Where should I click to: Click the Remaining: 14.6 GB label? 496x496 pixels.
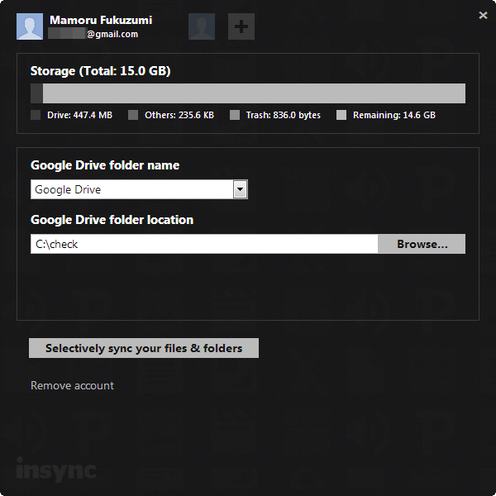(394, 115)
